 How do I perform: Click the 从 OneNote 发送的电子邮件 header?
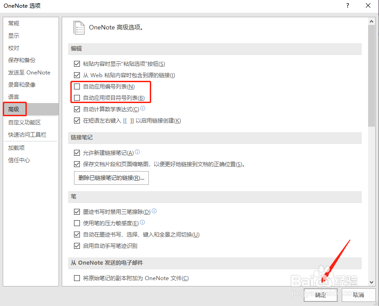tap(215, 263)
